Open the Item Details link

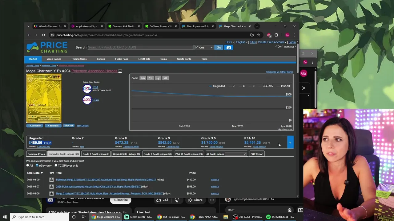pos(82,126)
